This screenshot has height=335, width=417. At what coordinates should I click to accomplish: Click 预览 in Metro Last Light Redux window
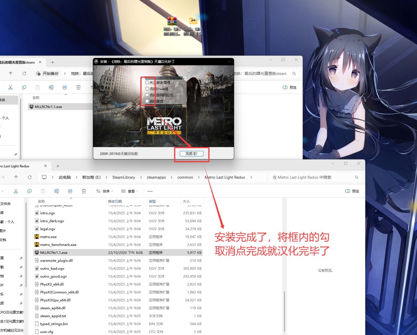(x=352, y=191)
